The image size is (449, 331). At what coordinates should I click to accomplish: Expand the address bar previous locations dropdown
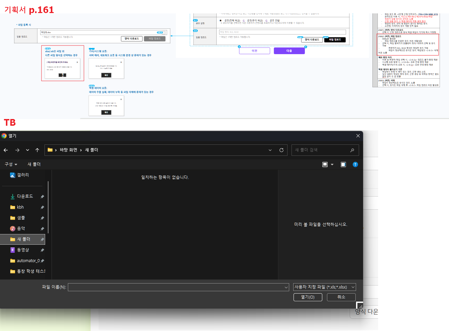point(270,150)
